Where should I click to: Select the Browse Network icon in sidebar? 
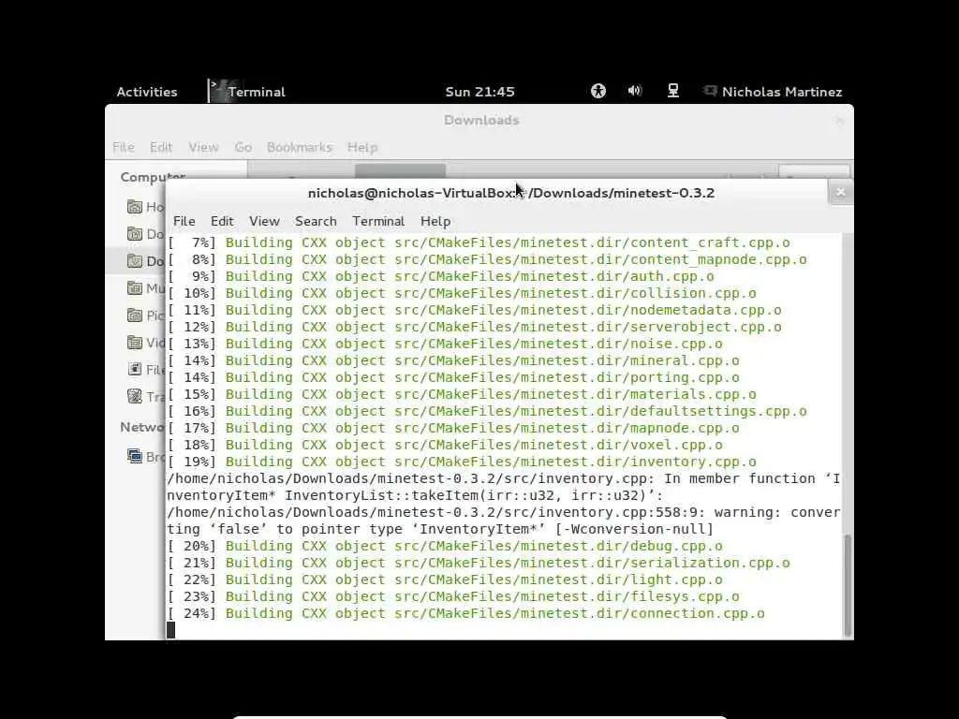[x=135, y=456]
